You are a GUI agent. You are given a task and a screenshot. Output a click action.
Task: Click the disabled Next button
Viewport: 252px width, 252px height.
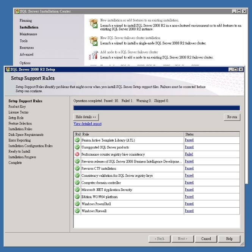click(183, 239)
